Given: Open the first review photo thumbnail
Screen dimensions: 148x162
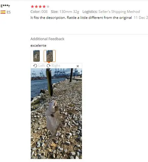Looking at the screenshot, I should click(x=36, y=56).
